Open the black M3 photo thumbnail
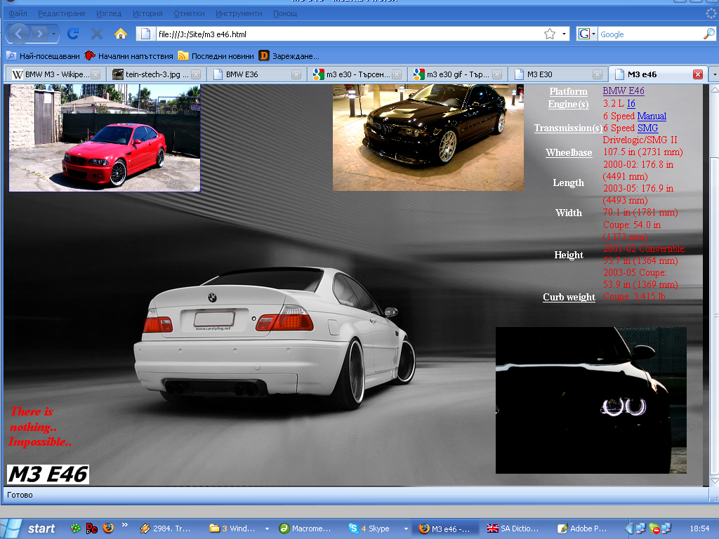The image size is (719, 539). [x=428, y=138]
